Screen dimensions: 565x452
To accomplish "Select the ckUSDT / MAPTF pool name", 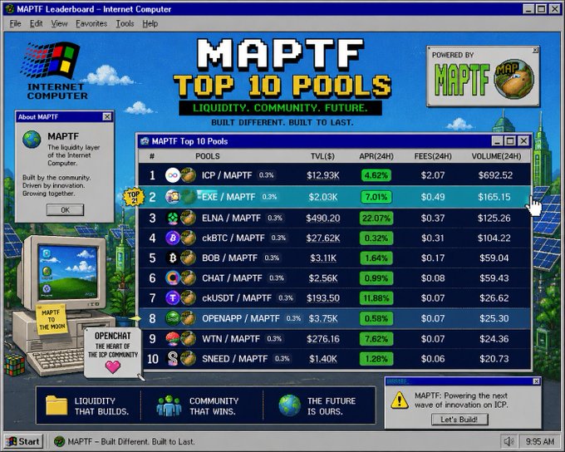I will click(x=236, y=298).
